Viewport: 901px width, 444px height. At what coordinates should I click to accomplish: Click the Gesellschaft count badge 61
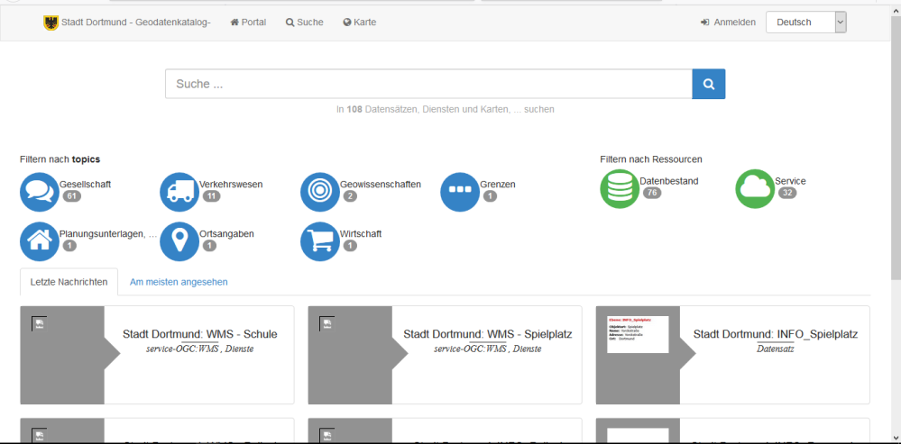pos(71,196)
